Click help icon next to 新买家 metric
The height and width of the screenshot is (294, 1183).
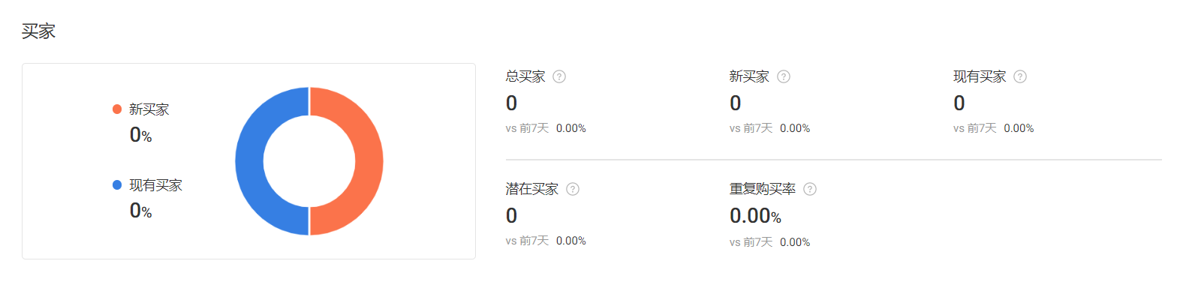click(784, 76)
